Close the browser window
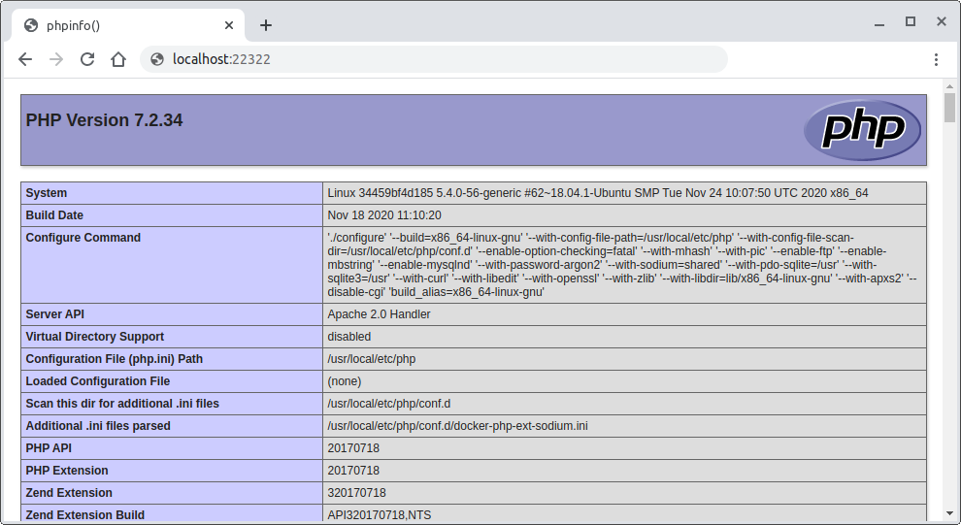 point(941,21)
